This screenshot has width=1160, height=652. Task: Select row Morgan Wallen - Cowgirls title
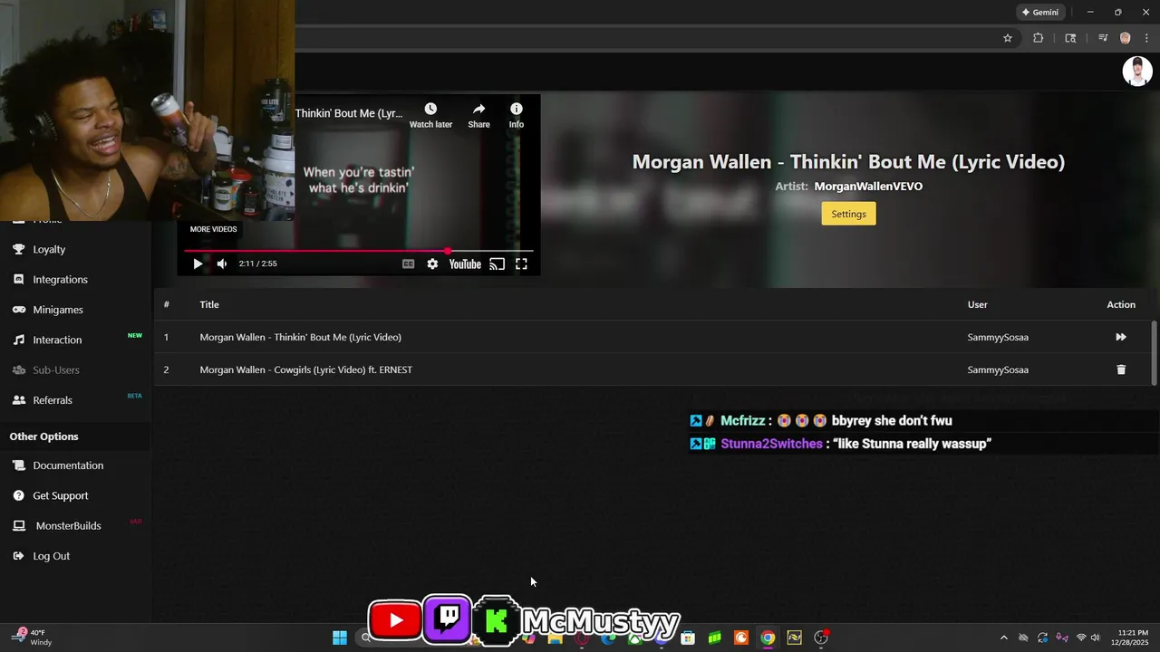coord(305,369)
